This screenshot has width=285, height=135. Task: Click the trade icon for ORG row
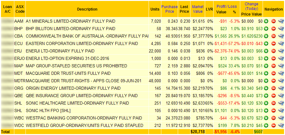coord(281,88)
